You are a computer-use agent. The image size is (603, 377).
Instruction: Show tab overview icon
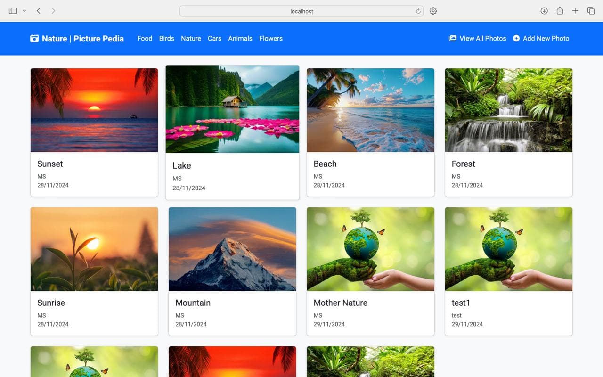[x=591, y=11]
